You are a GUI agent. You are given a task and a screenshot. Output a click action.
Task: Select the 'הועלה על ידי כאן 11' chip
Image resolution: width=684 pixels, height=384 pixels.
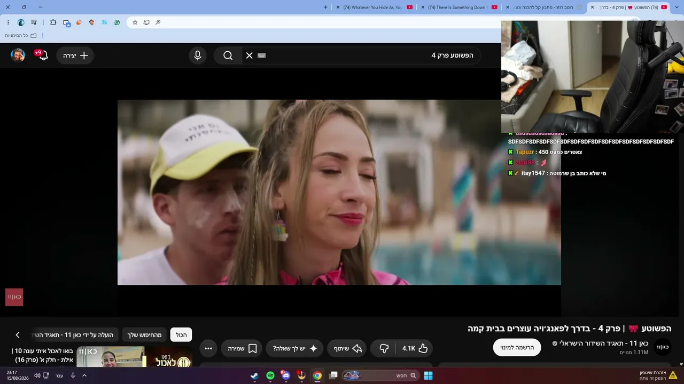coord(75,335)
